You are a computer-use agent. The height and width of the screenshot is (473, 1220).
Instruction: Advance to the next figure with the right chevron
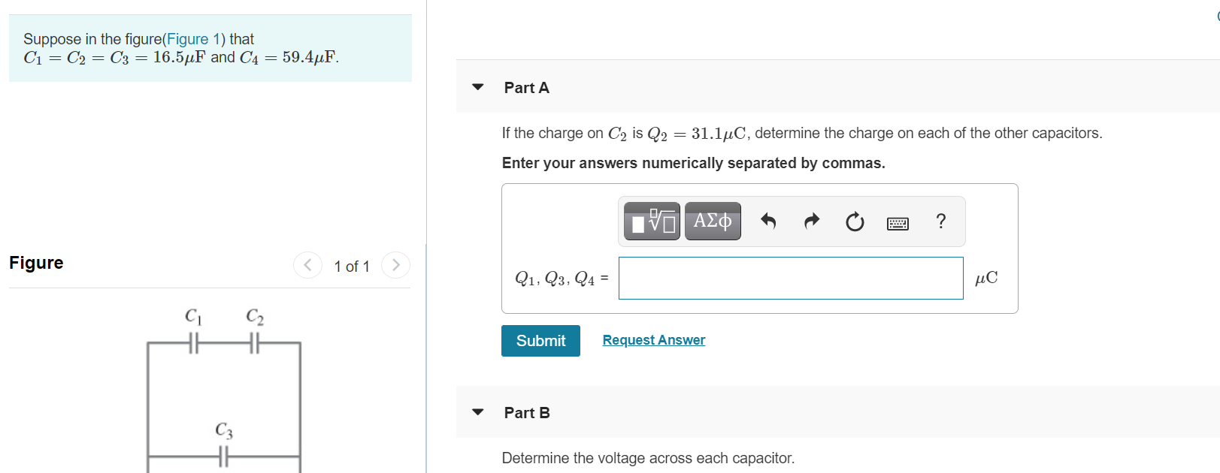(396, 264)
